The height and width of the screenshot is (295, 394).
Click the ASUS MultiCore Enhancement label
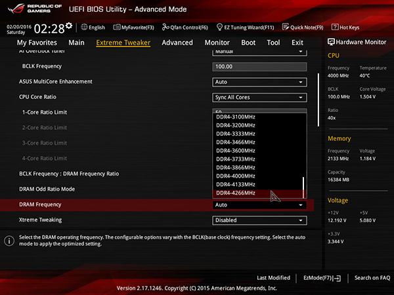[x=56, y=82]
